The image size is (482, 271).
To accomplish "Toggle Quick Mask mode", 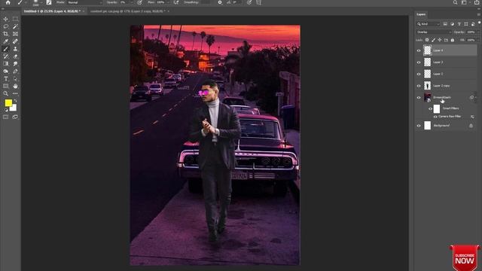I will pyautogui.click(x=5, y=117).
